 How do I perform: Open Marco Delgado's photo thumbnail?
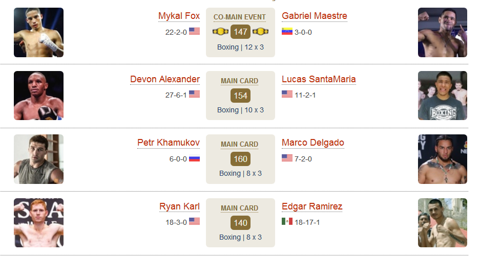click(443, 159)
